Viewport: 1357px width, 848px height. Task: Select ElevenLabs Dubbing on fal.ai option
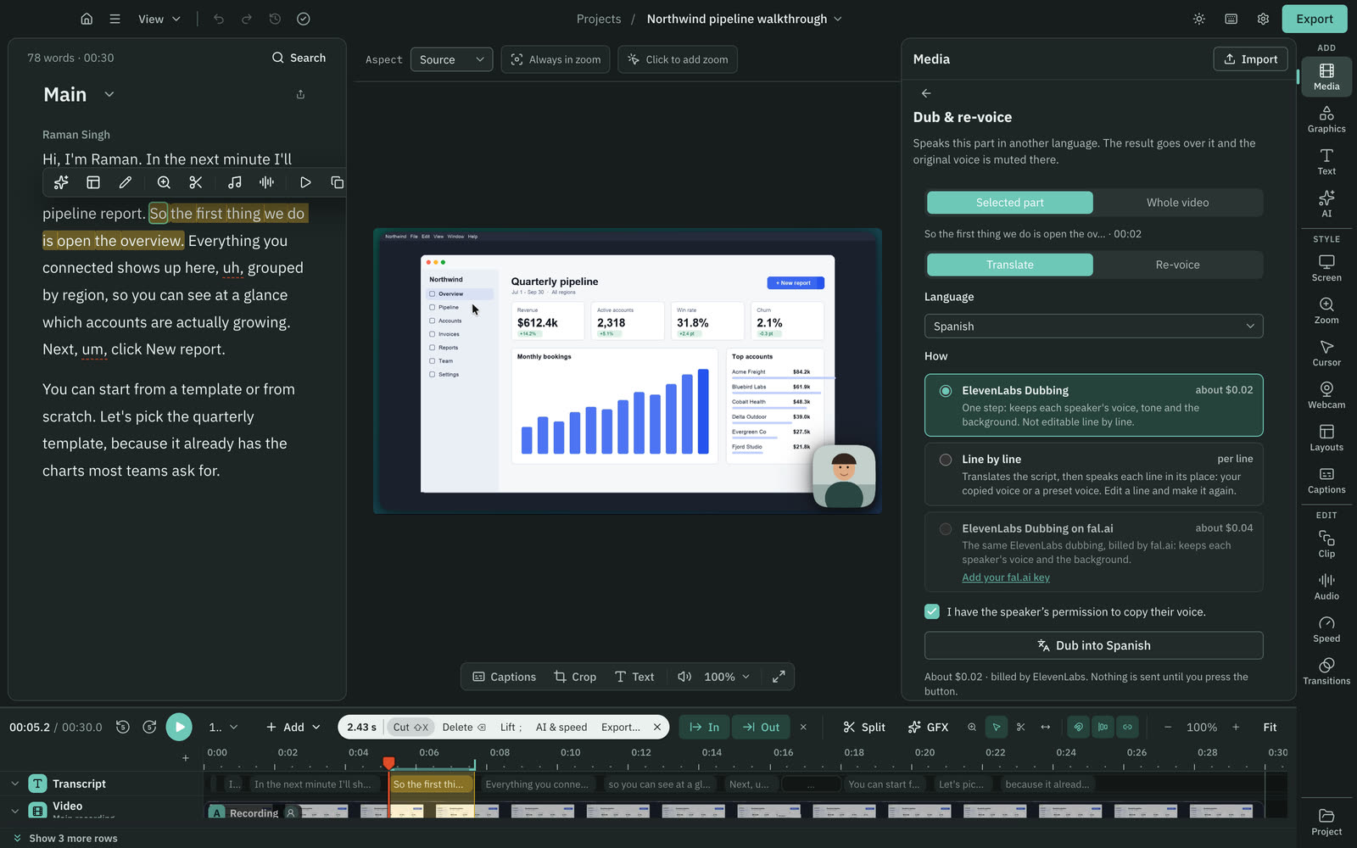click(x=1093, y=552)
